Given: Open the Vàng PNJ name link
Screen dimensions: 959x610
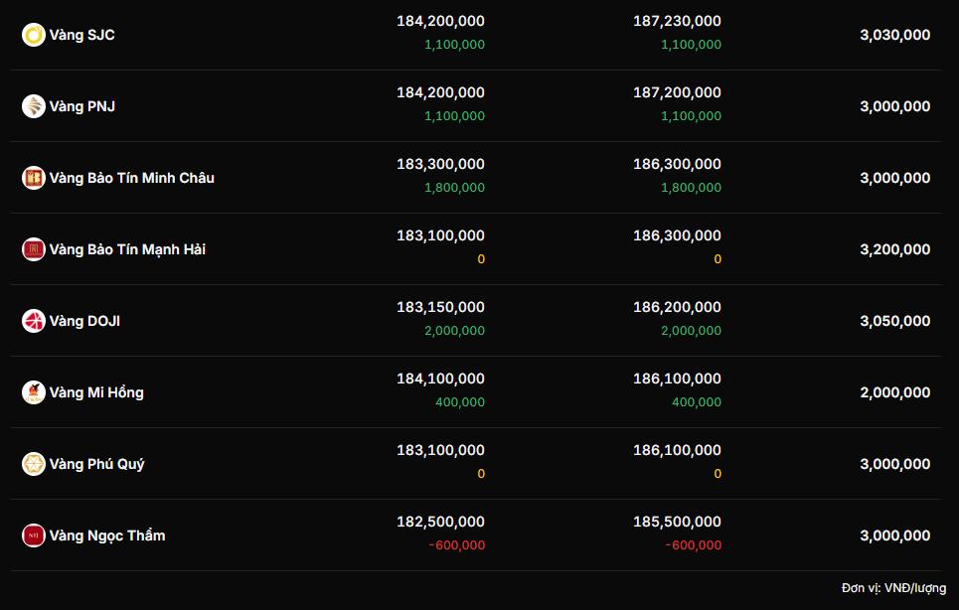Looking at the screenshot, I should point(82,106).
